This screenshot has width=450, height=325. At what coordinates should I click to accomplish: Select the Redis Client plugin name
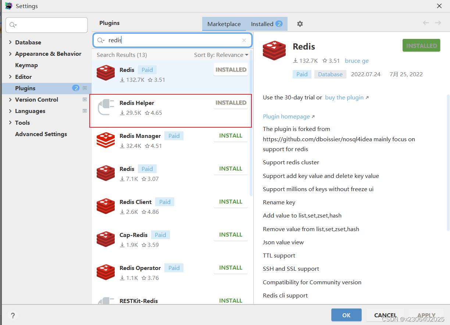point(135,202)
